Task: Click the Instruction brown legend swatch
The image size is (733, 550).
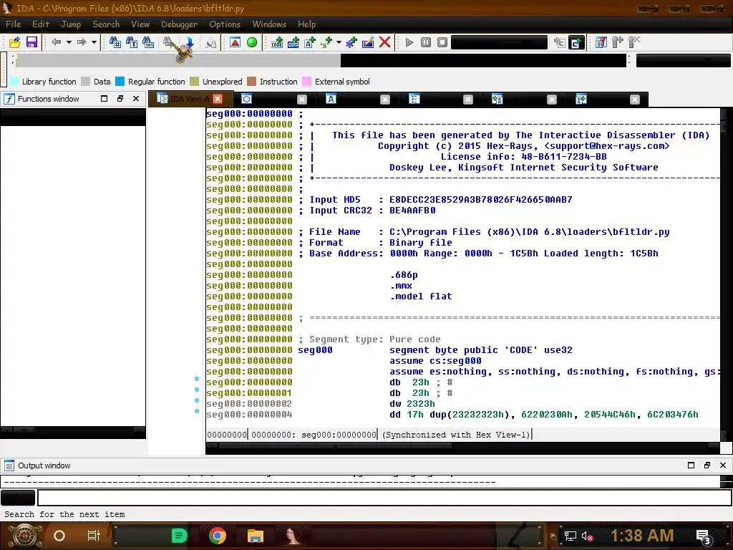Action: pos(251,82)
